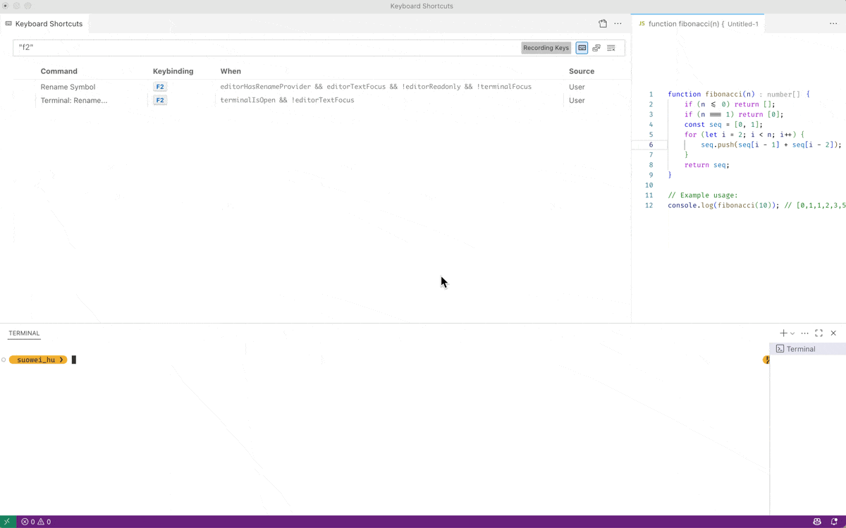Screen dimensions: 846x528
Task: Open terminal panel views and more actions
Action: point(805,333)
